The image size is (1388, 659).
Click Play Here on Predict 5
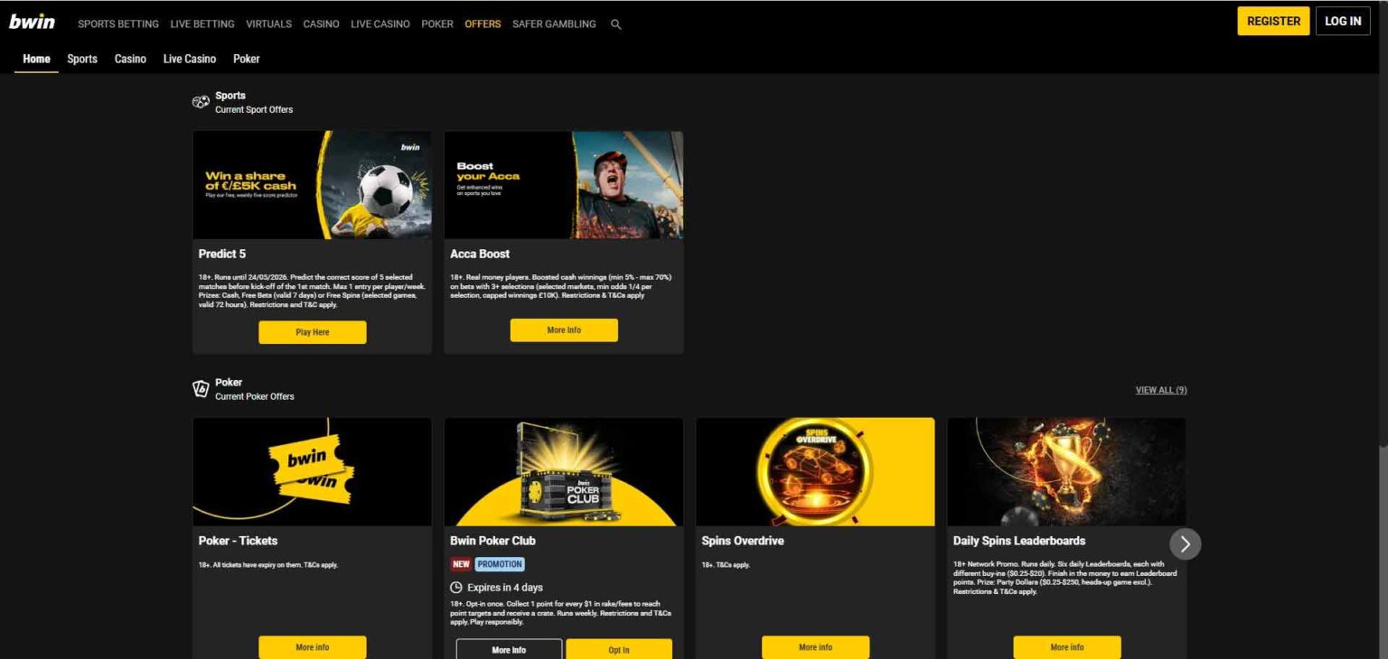(313, 332)
